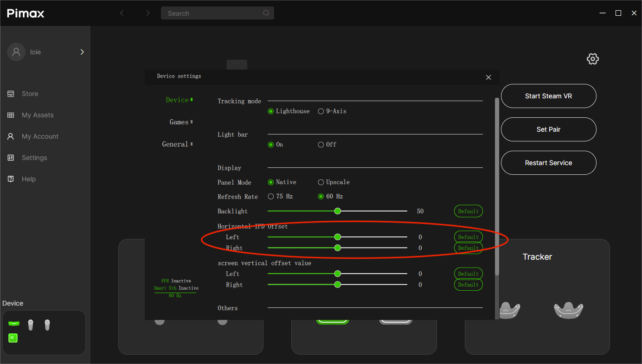Click the Backlight slider handle
This screenshot has height=364, width=642.
[x=338, y=211]
